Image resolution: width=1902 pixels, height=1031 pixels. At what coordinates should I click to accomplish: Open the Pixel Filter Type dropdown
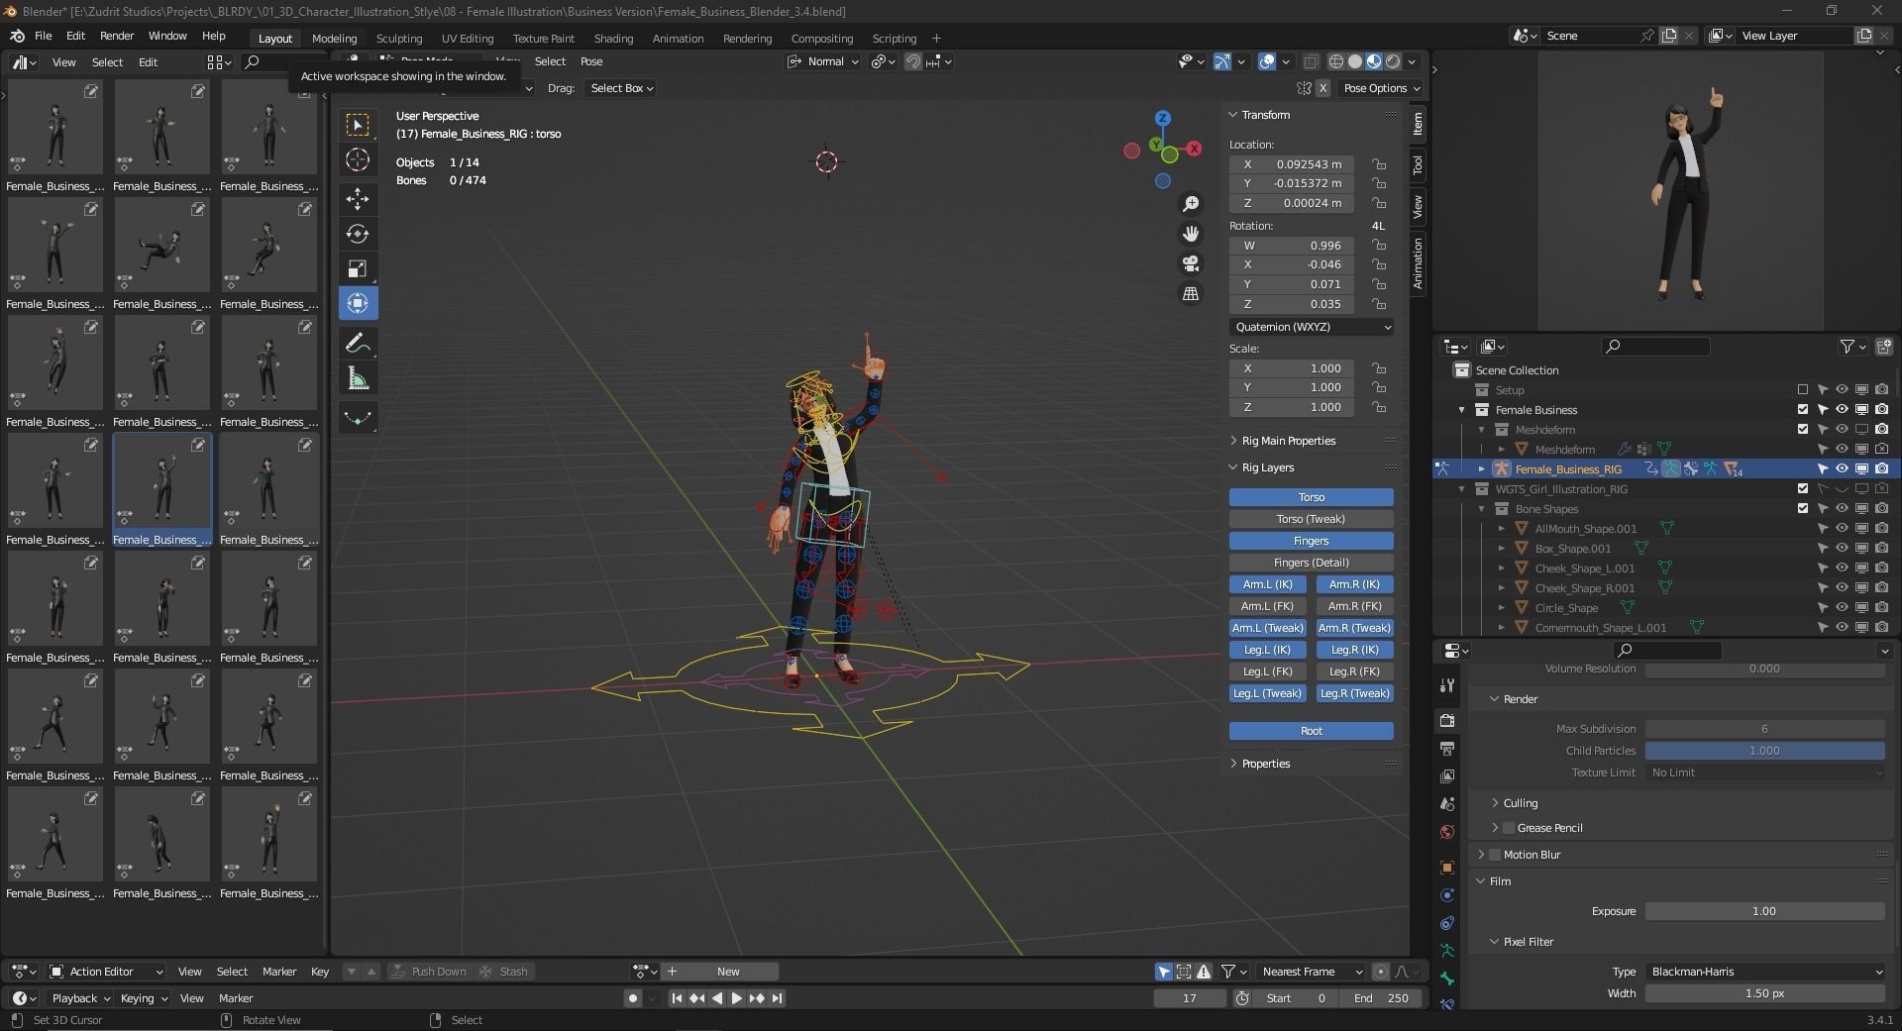click(x=1765, y=972)
